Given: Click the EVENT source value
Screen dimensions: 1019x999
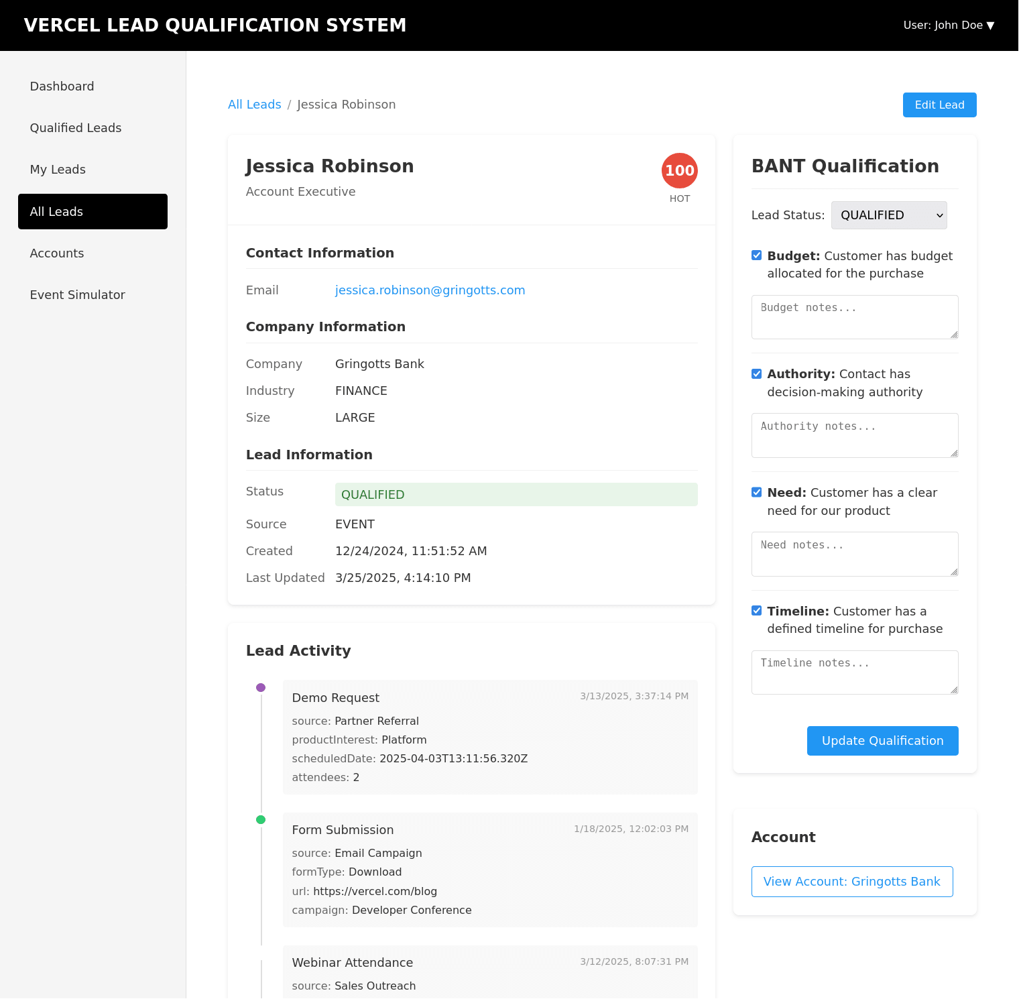Looking at the screenshot, I should click(355, 524).
